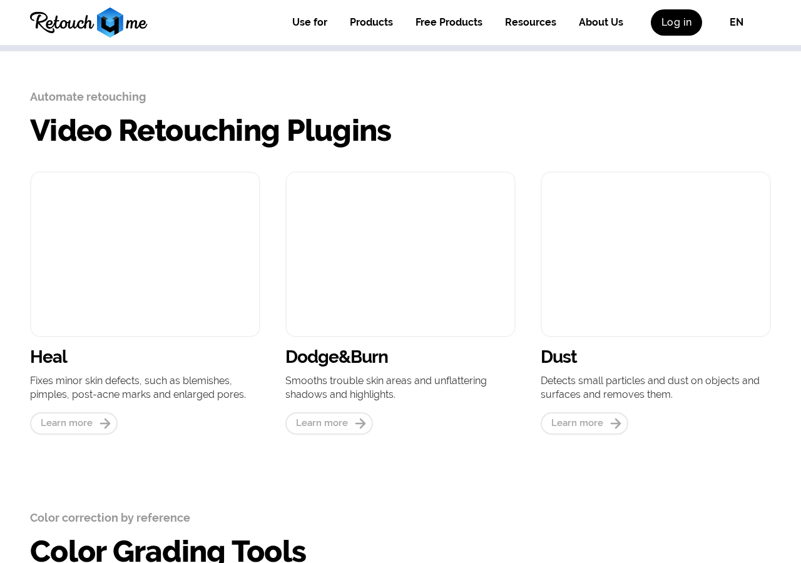Open the Free Products menu
Image resolution: width=801 pixels, height=563 pixels.
click(449, 23)
